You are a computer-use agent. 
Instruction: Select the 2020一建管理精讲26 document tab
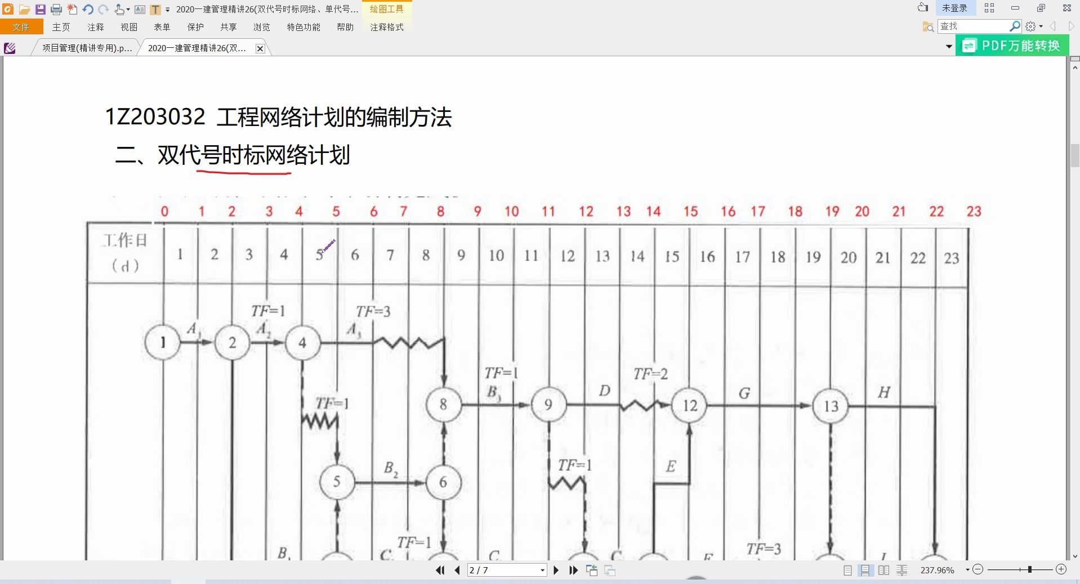coord(197,48)
